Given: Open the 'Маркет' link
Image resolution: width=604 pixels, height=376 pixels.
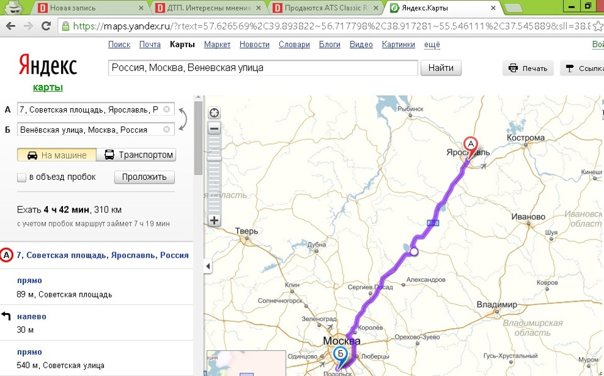Looking at the screenshot, I should [x=217, y=44].
